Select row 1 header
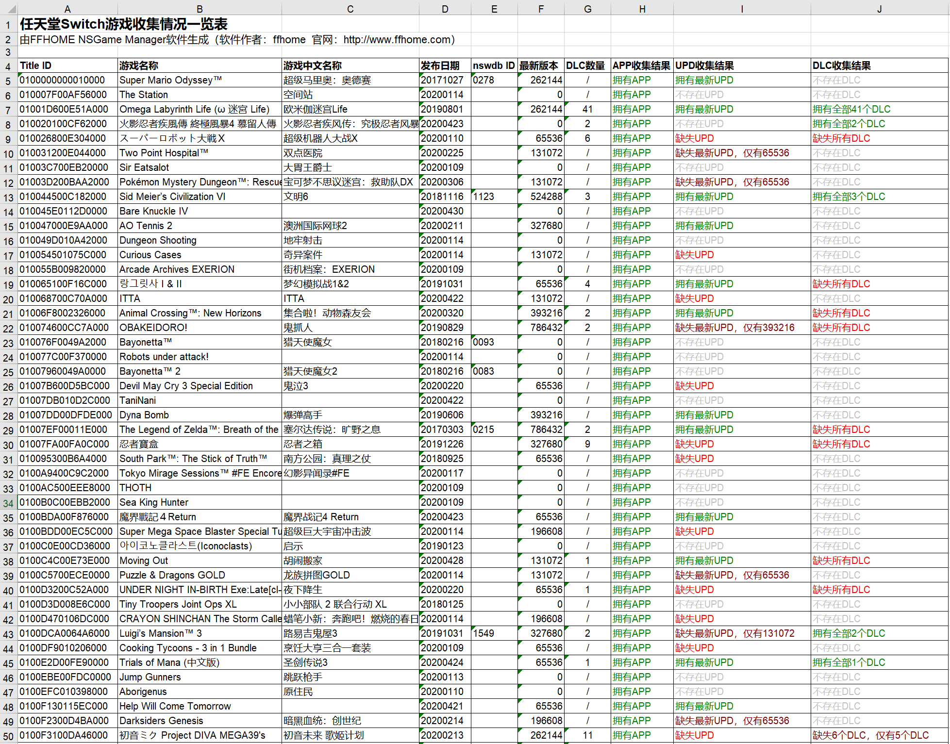 pos(9,24)
